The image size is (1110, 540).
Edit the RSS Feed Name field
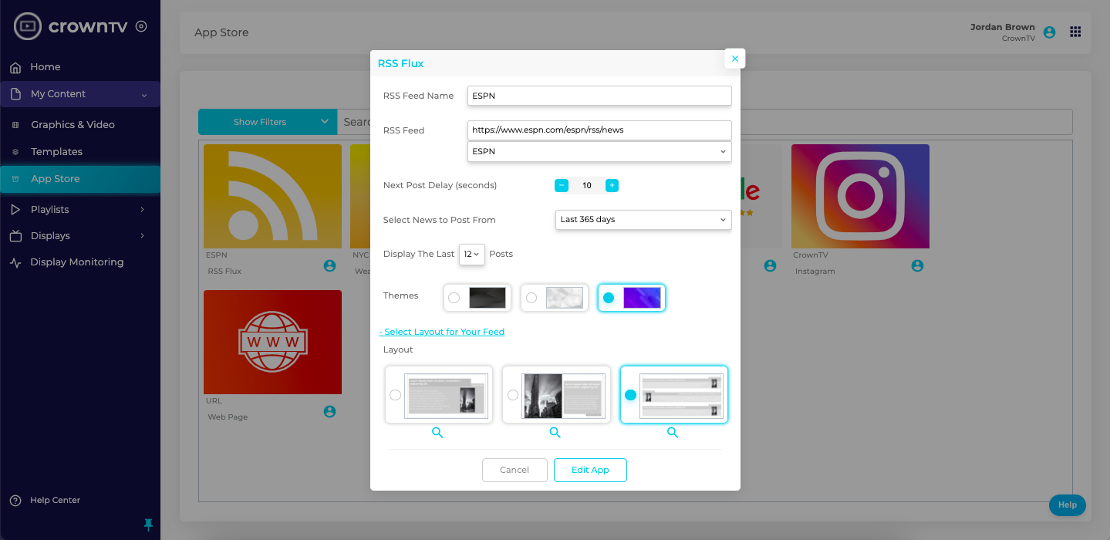(599, 96)
